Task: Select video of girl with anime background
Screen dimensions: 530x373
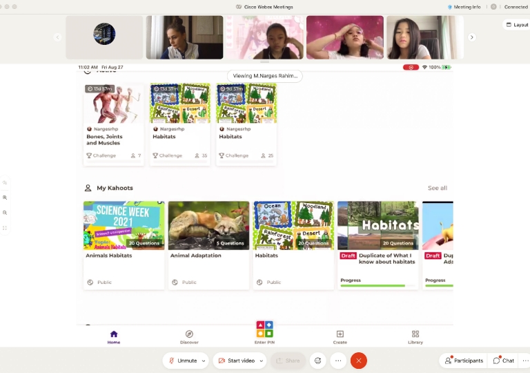Action: 265,37
